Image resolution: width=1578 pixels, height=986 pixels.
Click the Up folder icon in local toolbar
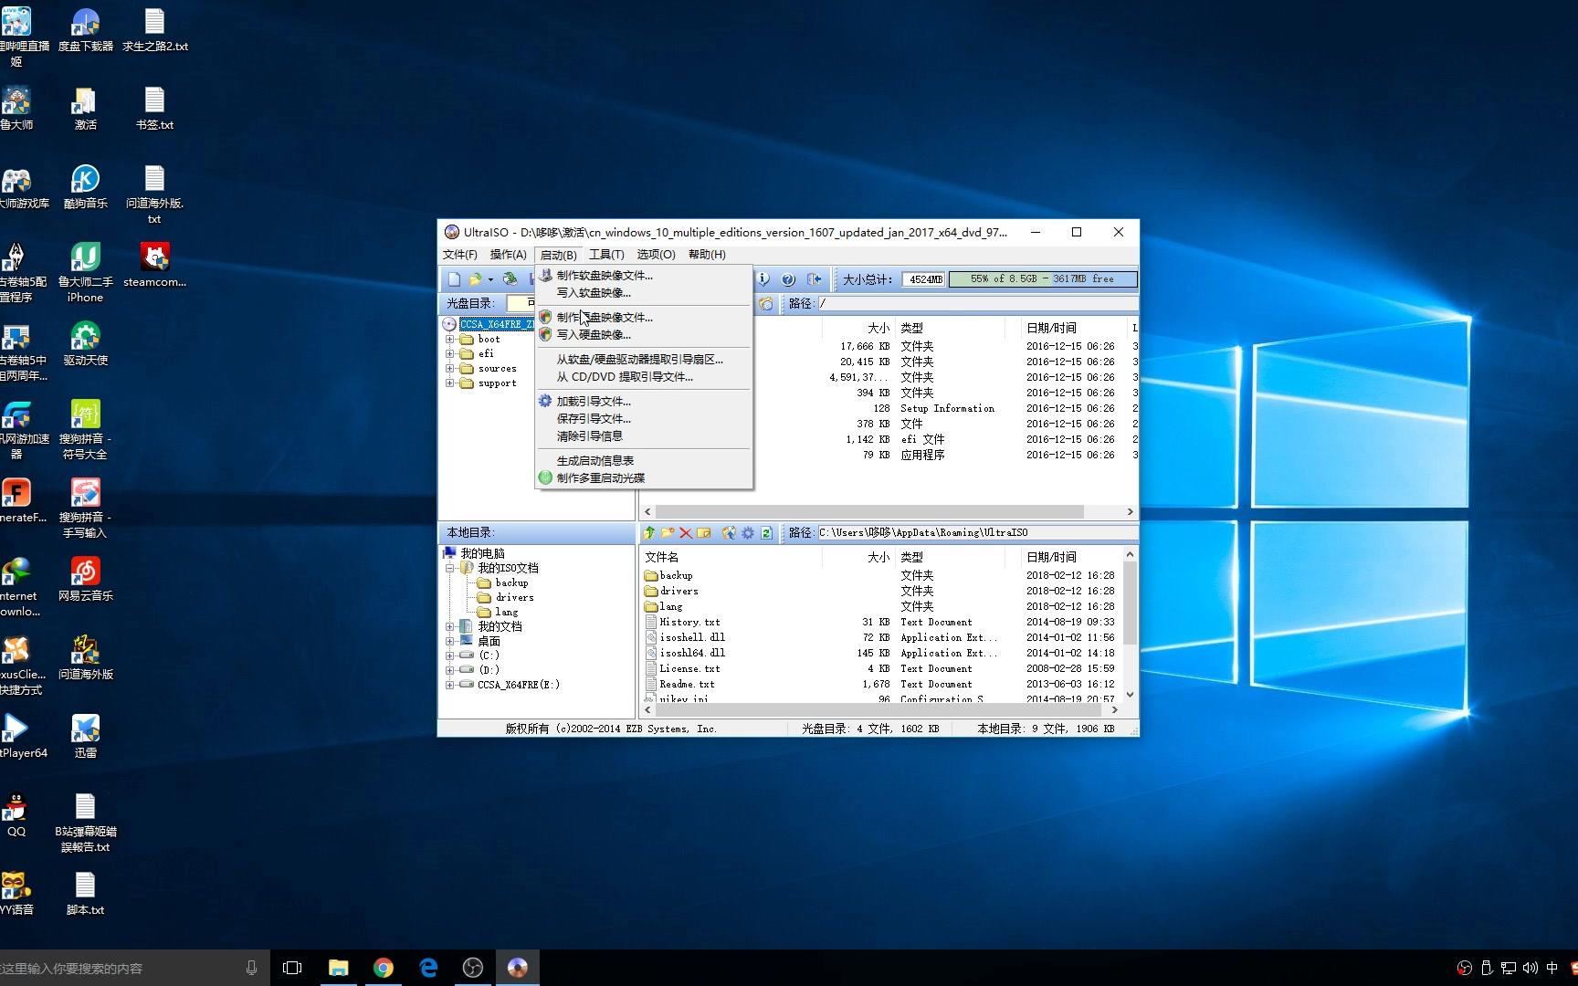(649, 532)
